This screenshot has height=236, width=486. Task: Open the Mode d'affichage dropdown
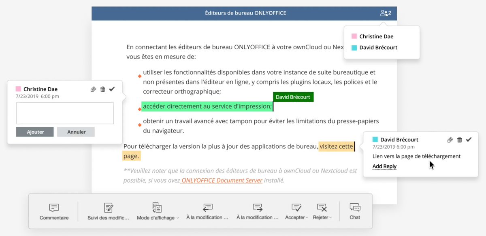(158, 212)
